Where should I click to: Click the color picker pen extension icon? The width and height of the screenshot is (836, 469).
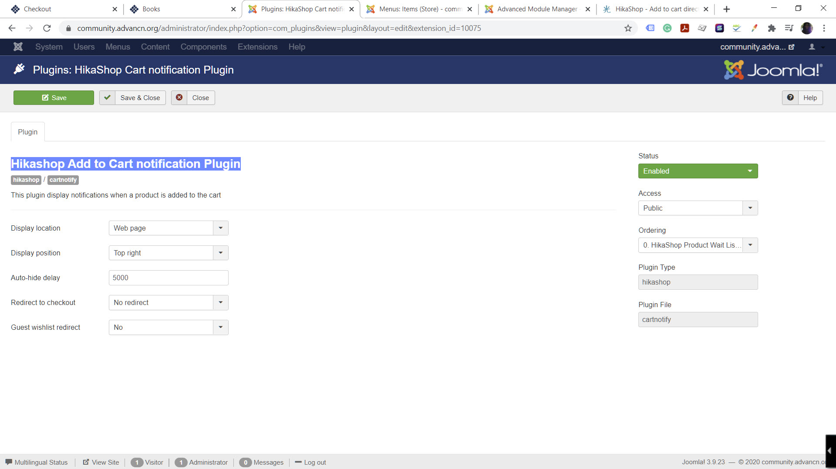pyautogui.click(x=754, y=28)
